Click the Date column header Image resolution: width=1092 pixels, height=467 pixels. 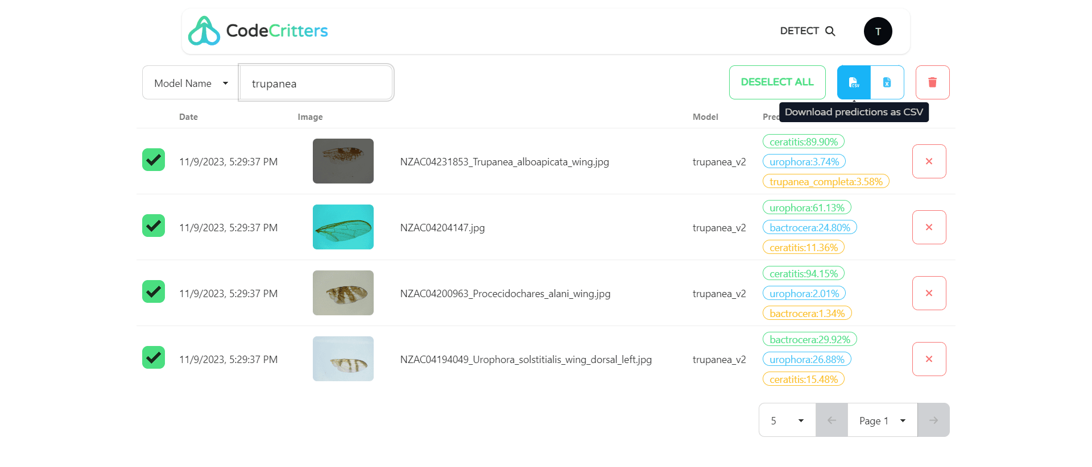[x=188, y=117]
